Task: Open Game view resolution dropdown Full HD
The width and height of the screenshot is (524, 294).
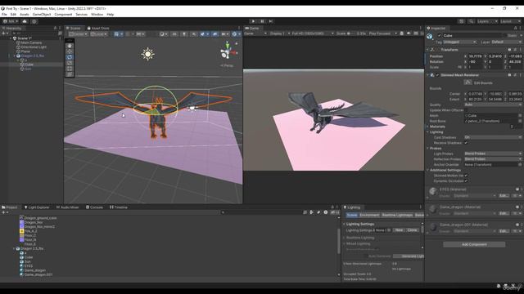Action: pyautogui.click(x=313, y=33)
